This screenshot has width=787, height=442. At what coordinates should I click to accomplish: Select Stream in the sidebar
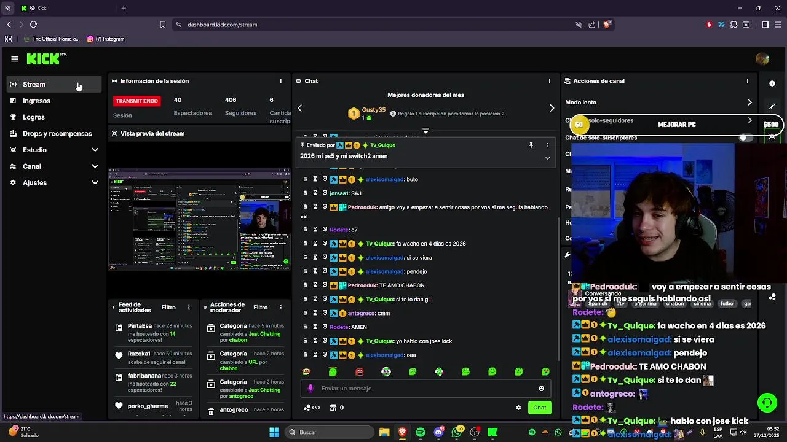[x=53, y=85]
